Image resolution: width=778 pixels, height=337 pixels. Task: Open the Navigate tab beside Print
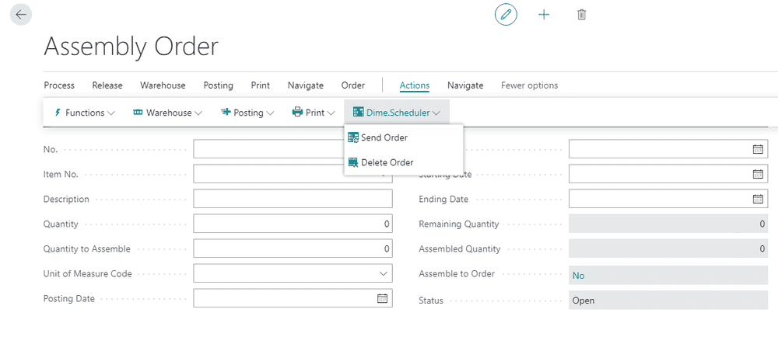[306, 85]
